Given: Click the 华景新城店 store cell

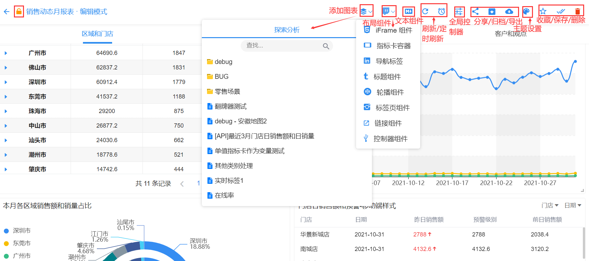Looking at the screenshot, I should coord(315,235).
